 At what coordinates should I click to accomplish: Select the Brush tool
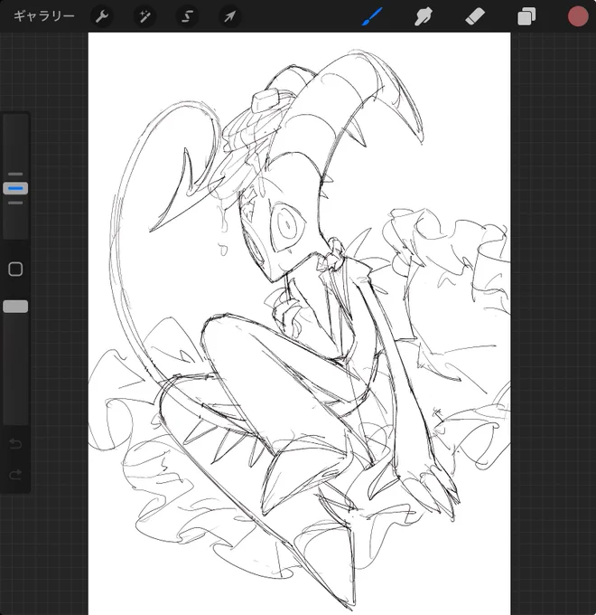coord(372,17)
